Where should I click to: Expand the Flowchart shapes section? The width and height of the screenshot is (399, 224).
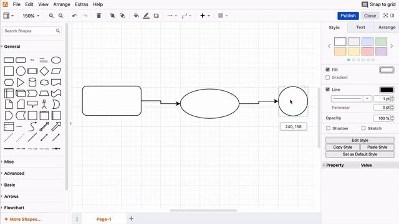click(x=14, y=207)
